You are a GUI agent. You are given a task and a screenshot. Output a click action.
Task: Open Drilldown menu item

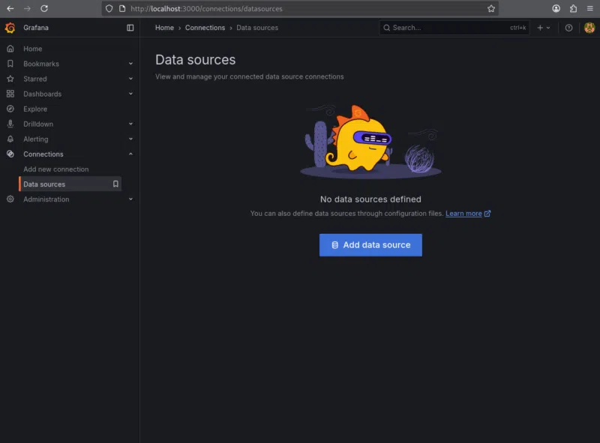click(x=38, y=124)
